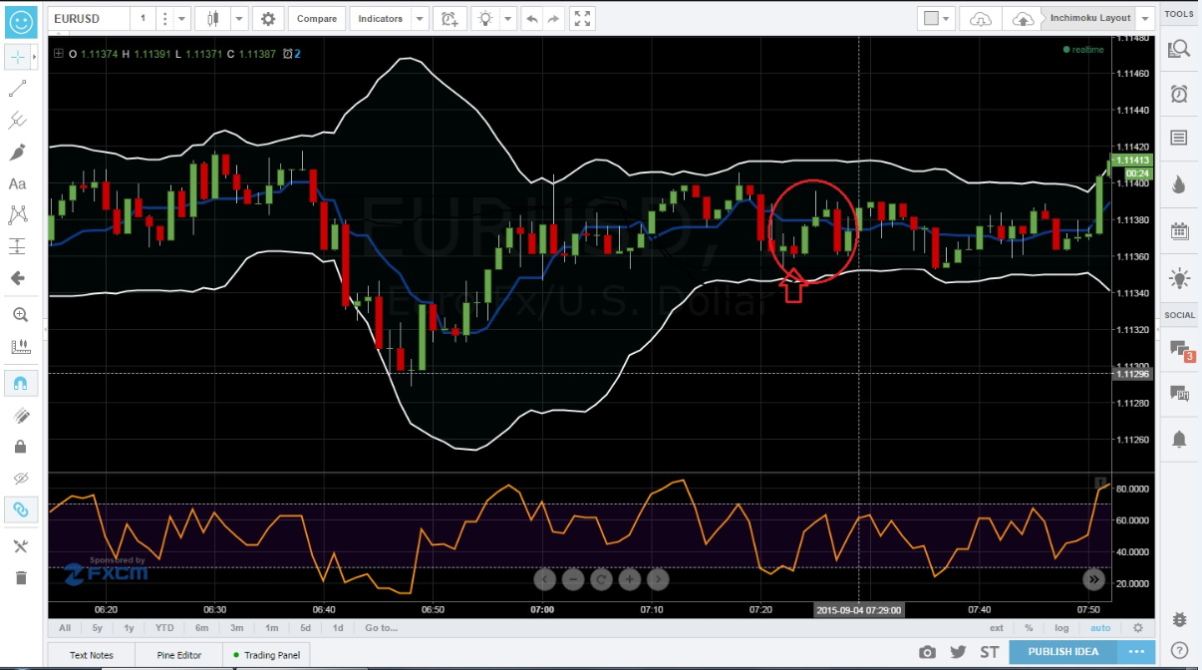This screenshot has height=670, width=1202.
Task: Open the ideas lightbulb in right sidebar
Action: pyautogui.click(x=1179, y=278)
